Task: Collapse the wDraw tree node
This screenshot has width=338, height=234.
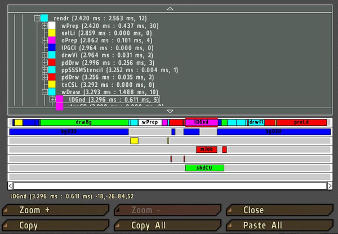Action: pos(45,92)
